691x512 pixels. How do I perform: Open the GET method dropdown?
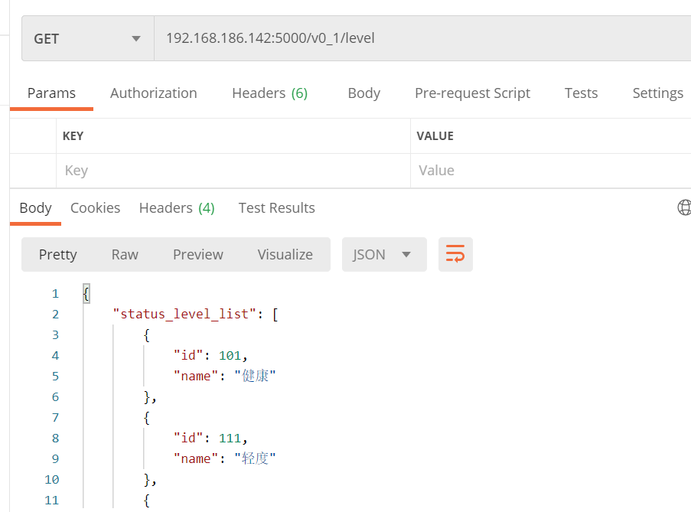(87, 38)
